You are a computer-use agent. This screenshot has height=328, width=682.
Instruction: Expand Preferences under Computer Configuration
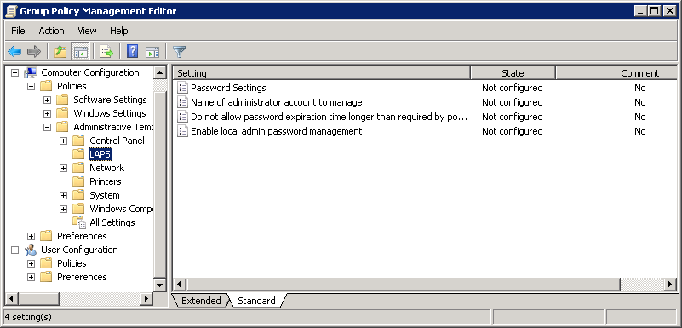31,236
